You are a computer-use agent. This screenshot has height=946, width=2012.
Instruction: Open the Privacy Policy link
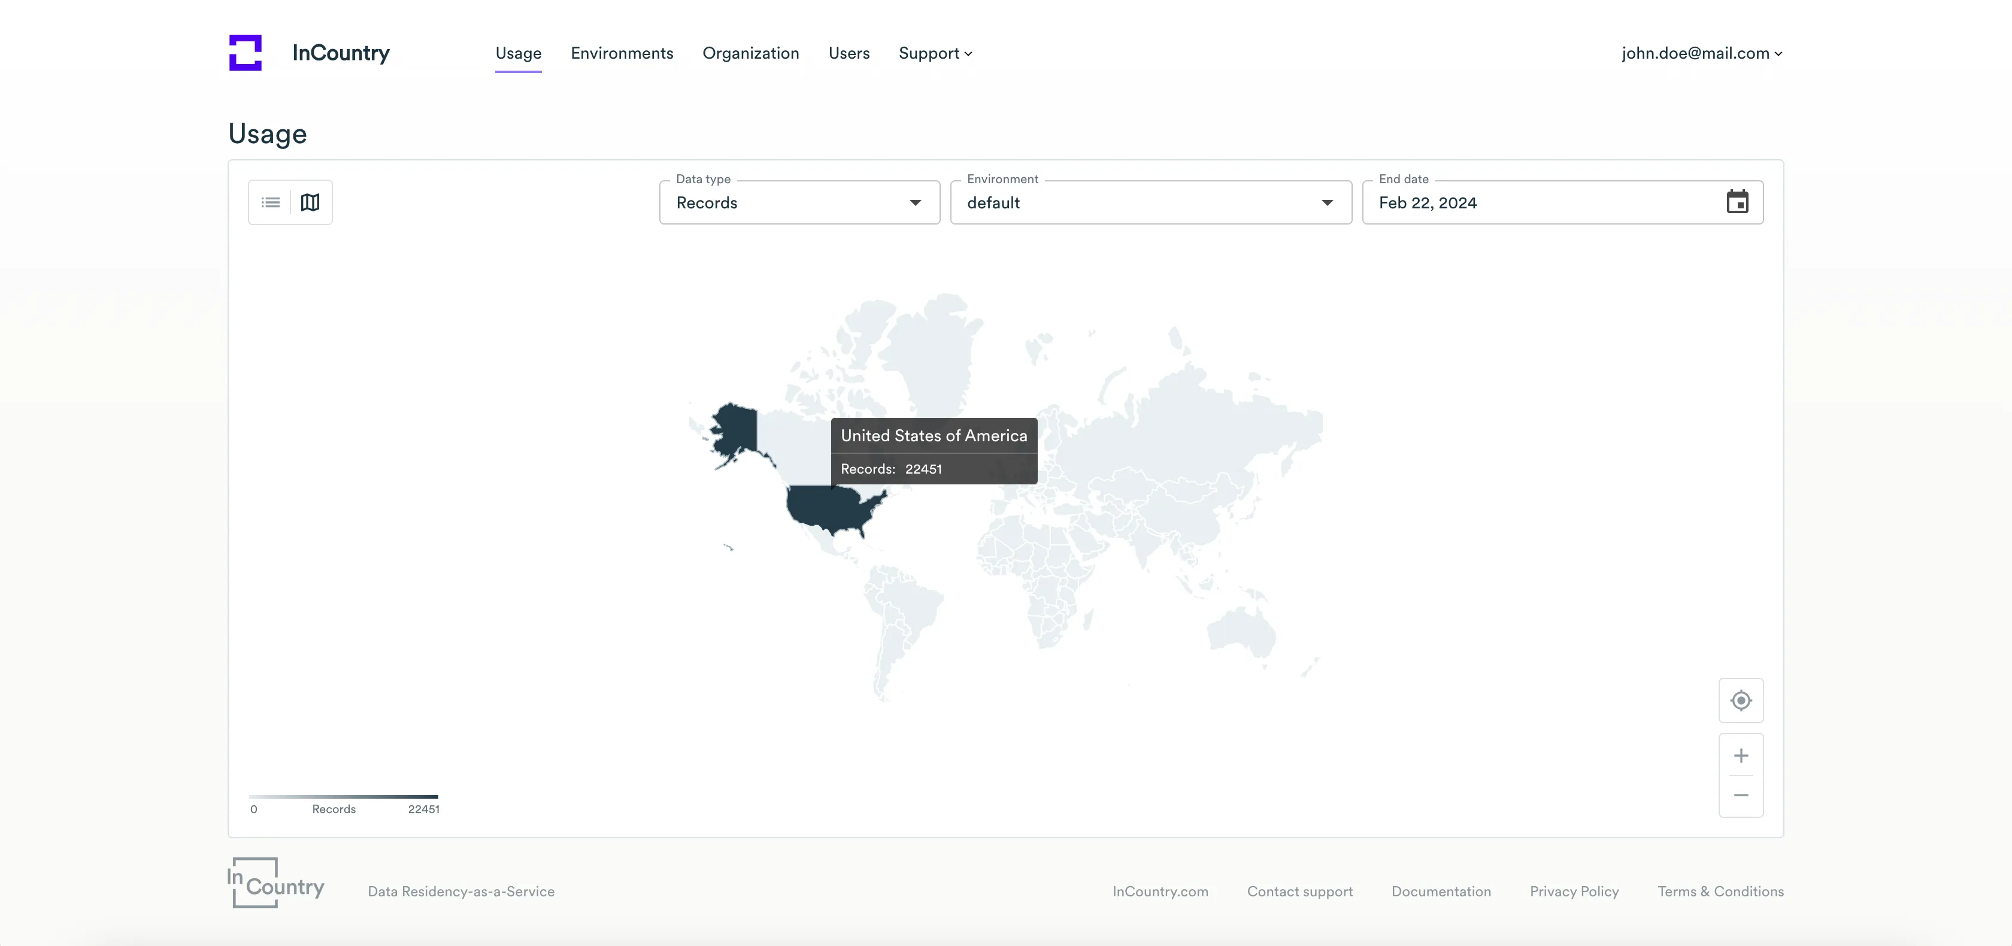pyautogui.click(x=1574, y=892)
